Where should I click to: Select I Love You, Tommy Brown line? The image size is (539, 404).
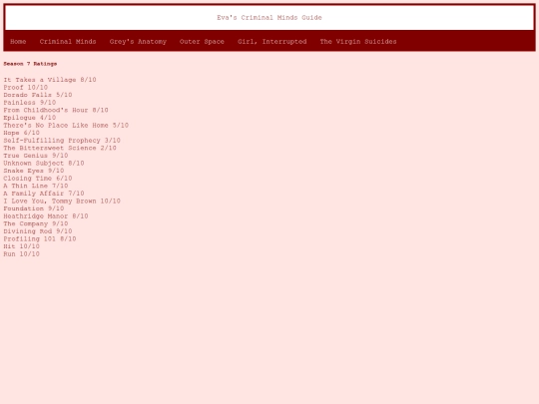click(62, 201)
